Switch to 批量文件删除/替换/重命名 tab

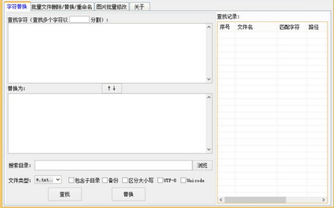coord(62,7)
